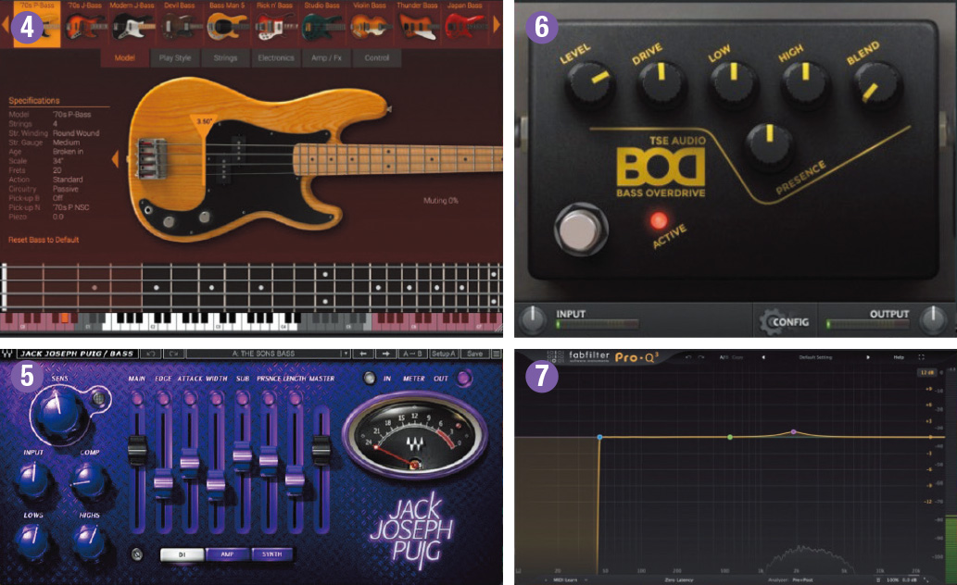This screenshot has width=957, height=585.
Task: Click the Presence knob on BOD
Action: (769, 146)
